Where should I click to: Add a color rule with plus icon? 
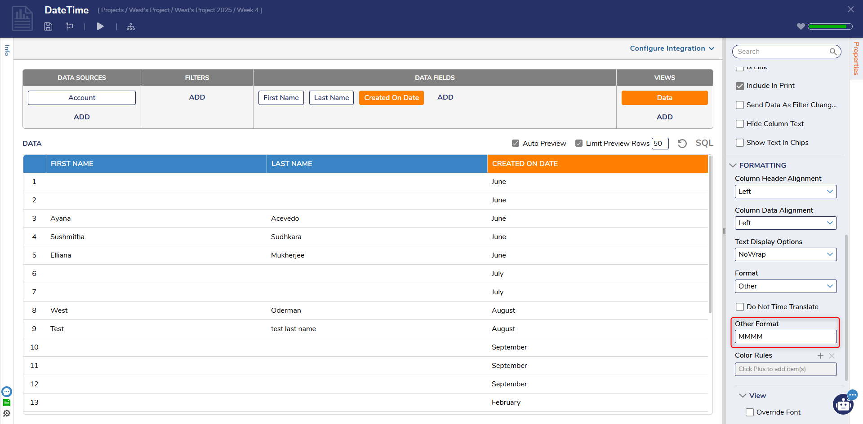point(820,356)
